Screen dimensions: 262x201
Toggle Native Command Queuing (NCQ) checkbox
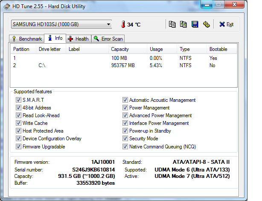click(125, 146)
